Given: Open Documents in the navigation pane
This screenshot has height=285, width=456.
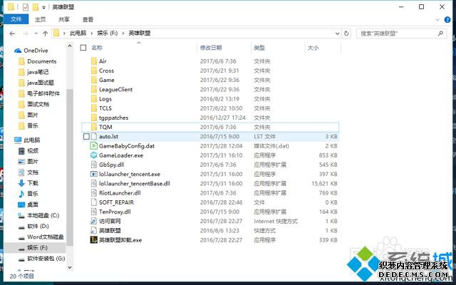Looking at the screenshot, I should tap(41, 61).
